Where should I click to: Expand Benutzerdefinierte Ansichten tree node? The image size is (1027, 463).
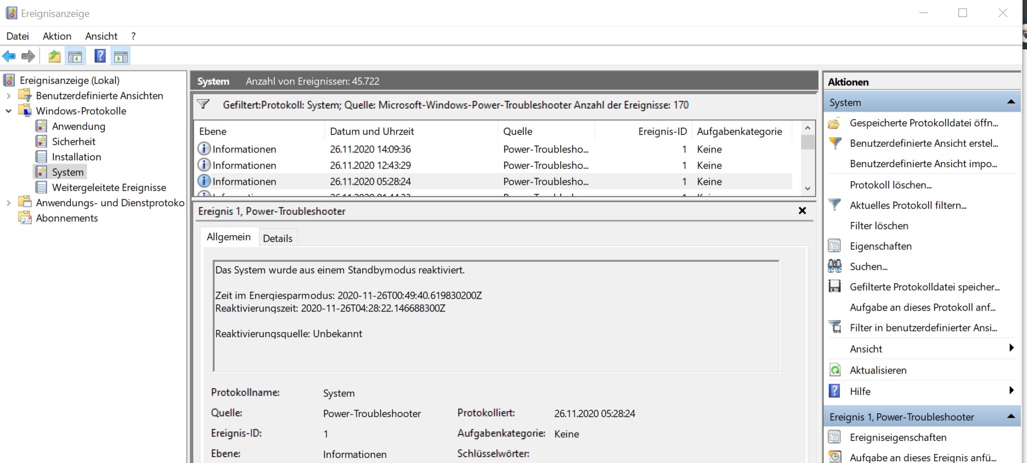tap(8, 96)
